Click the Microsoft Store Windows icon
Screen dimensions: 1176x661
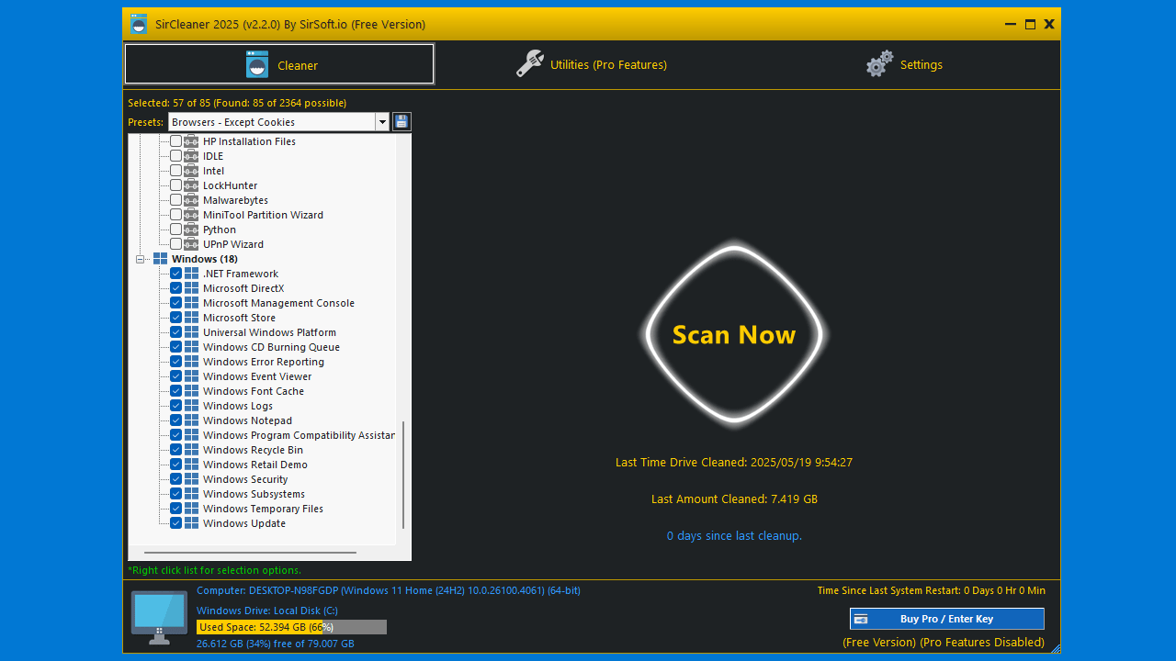[191, 318]
